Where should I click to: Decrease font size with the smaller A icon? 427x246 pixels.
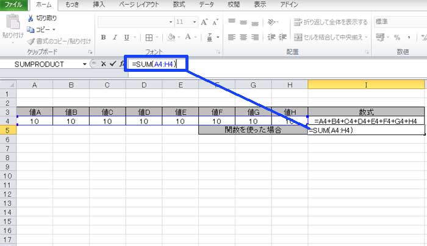[215, 22]
